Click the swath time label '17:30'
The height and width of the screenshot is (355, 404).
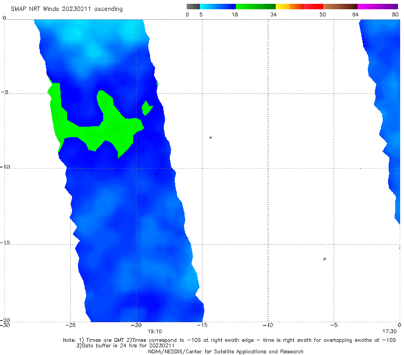pos(389,332)
